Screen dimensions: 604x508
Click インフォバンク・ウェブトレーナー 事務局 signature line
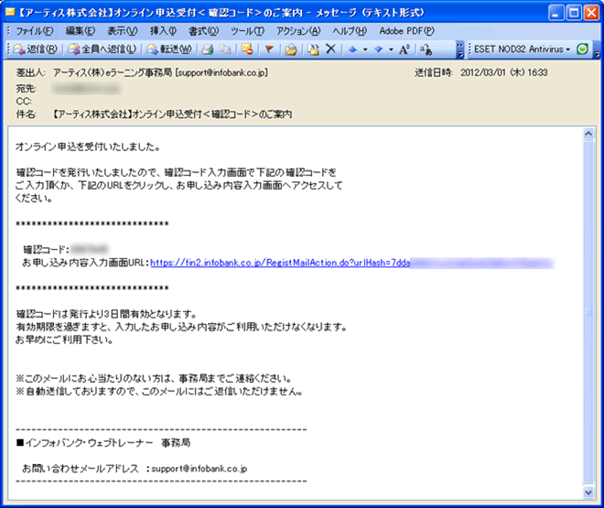(x=103, y=443)
